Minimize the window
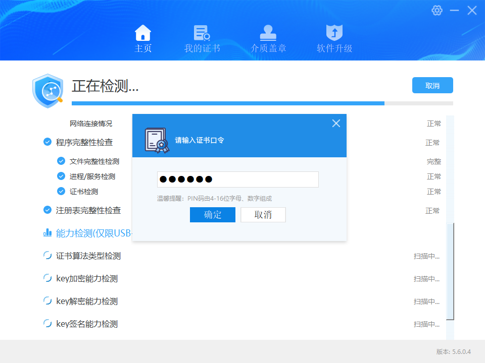The height and width of the screenshot is (363, 485). click(454, 11)
